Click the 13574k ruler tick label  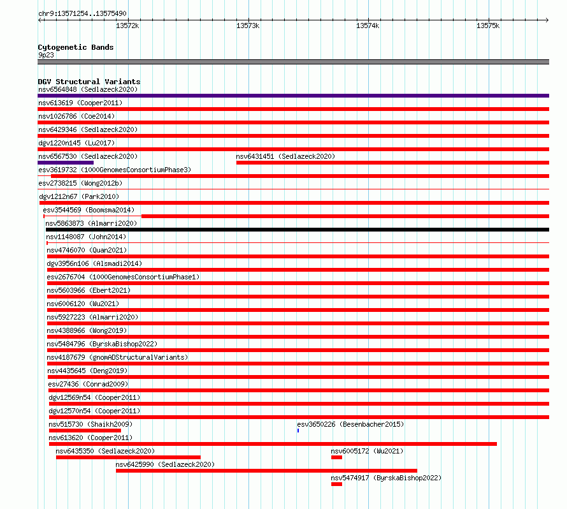[x=368, y=26]
